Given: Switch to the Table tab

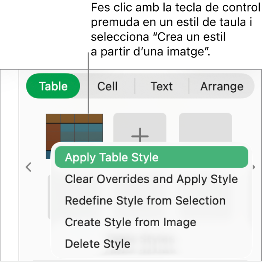Looking at the screenshot, I should 53,87.
